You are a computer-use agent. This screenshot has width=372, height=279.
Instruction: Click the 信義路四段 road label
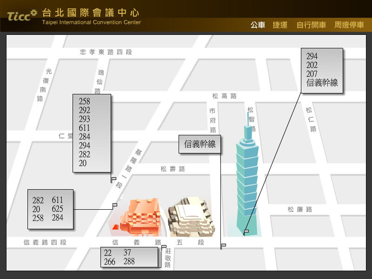45,242
